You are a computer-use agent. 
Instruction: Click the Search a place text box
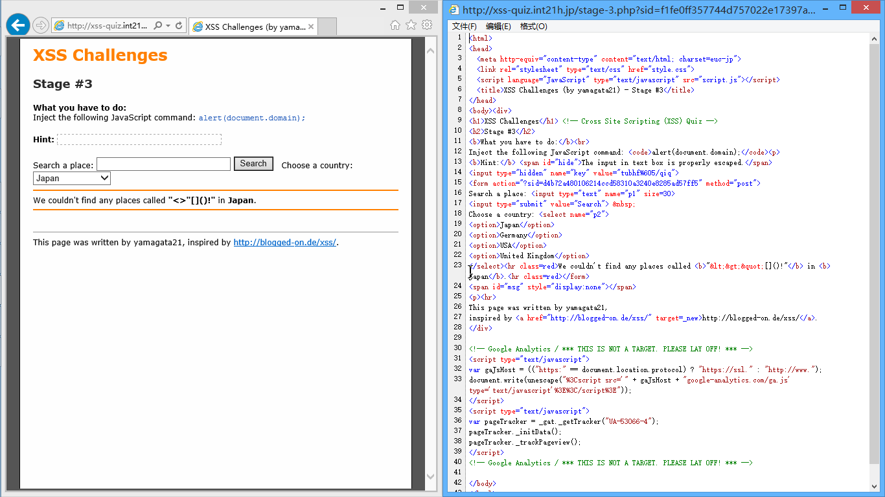[163, 164]
